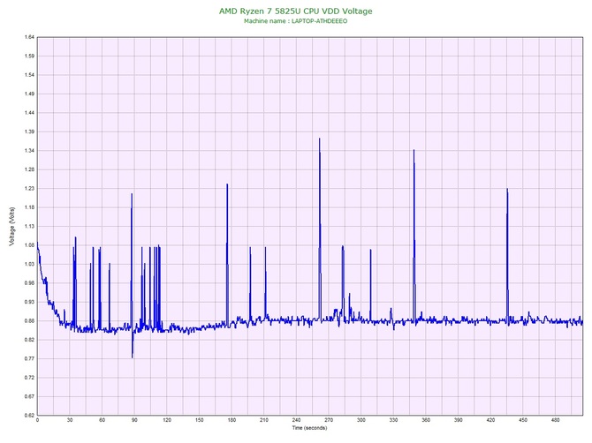
Task: Click the chart title 'AMD Ryzen 7 5825U CPU VDD Voltage'
Action: click(x=296, y=11)
